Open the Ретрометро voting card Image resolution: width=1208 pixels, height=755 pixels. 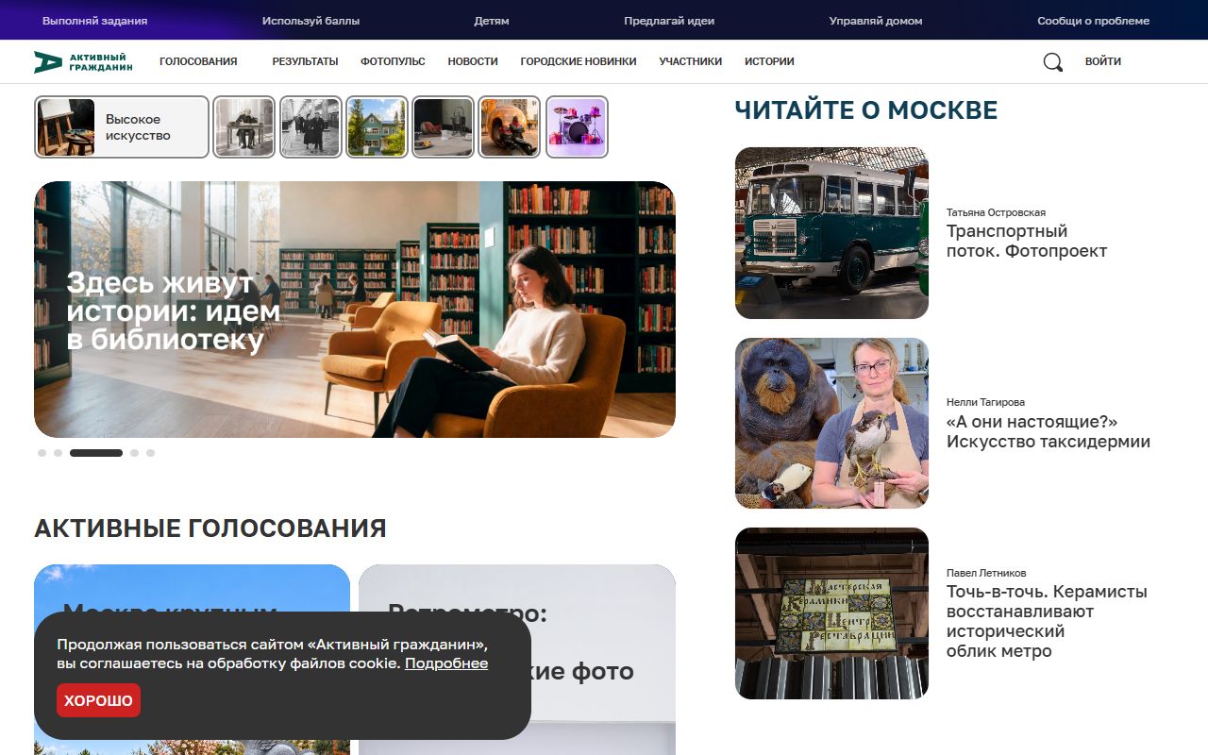517,660
